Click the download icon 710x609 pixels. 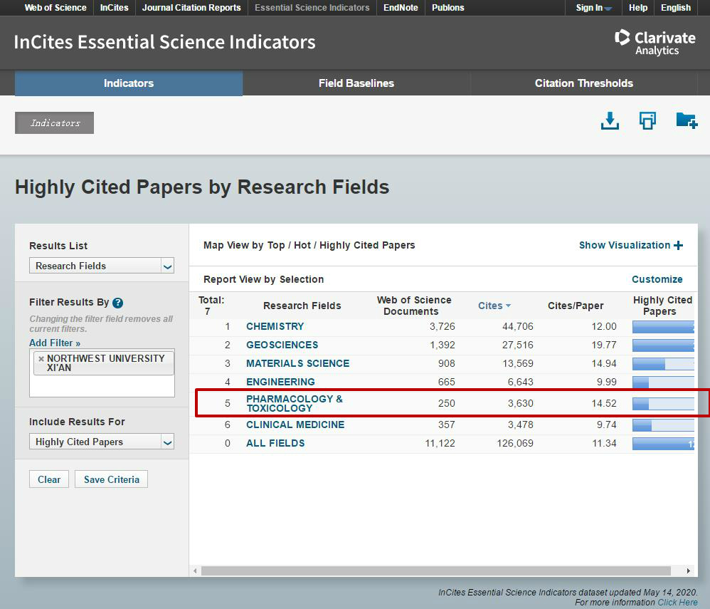[610, 121]
